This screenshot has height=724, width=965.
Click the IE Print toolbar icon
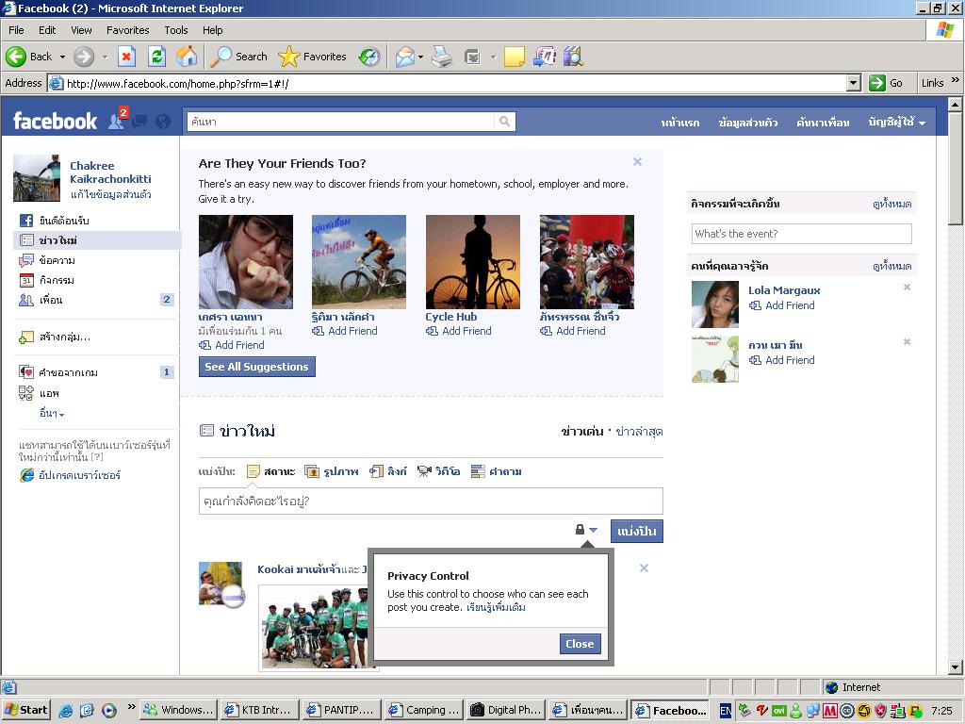(x=441, y=57)
